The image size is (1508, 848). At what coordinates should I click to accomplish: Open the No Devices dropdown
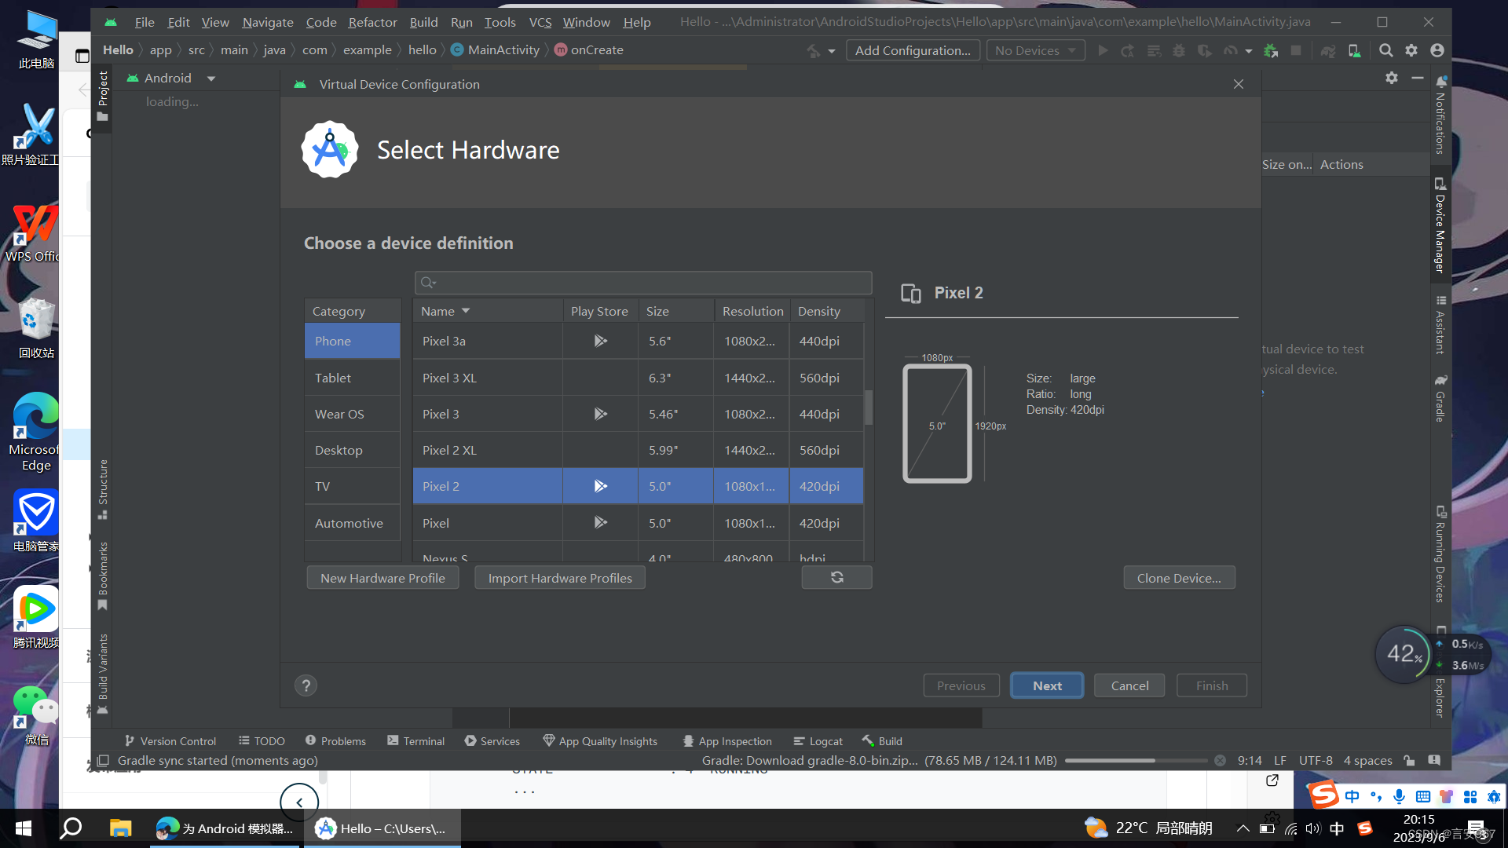(1035, 49)
